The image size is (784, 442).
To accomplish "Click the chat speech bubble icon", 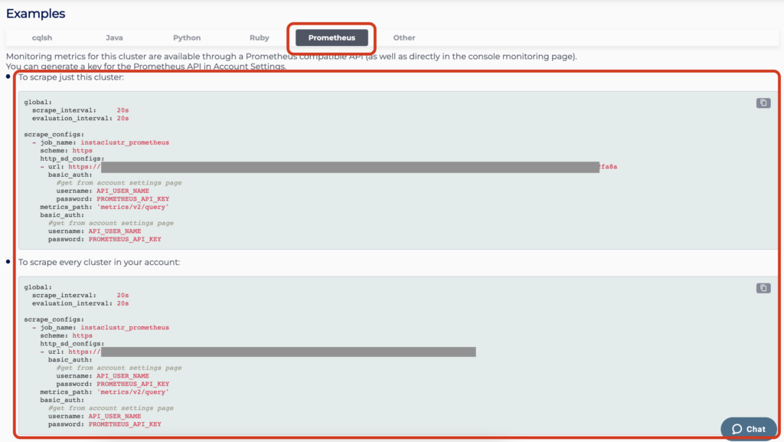I will [x=737, y=429].
